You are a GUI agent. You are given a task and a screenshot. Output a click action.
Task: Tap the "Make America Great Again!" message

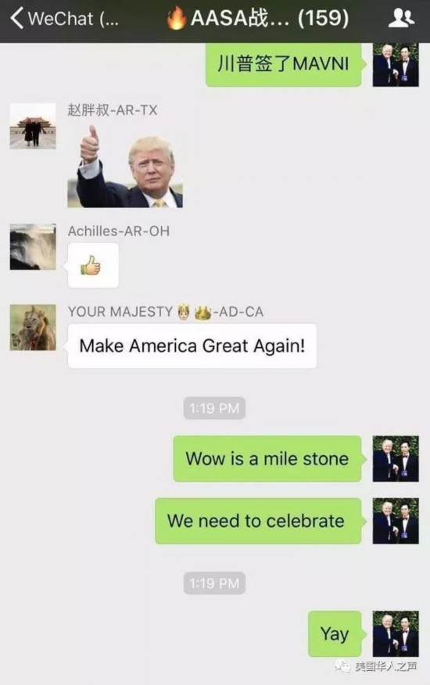[x=192, y=346]
